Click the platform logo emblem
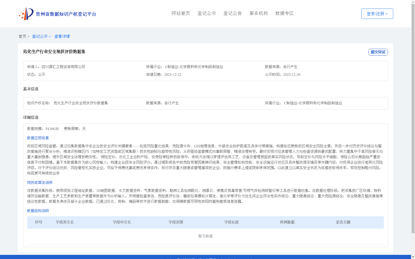The width and height of the screenshot is (415, 259). 26,14
